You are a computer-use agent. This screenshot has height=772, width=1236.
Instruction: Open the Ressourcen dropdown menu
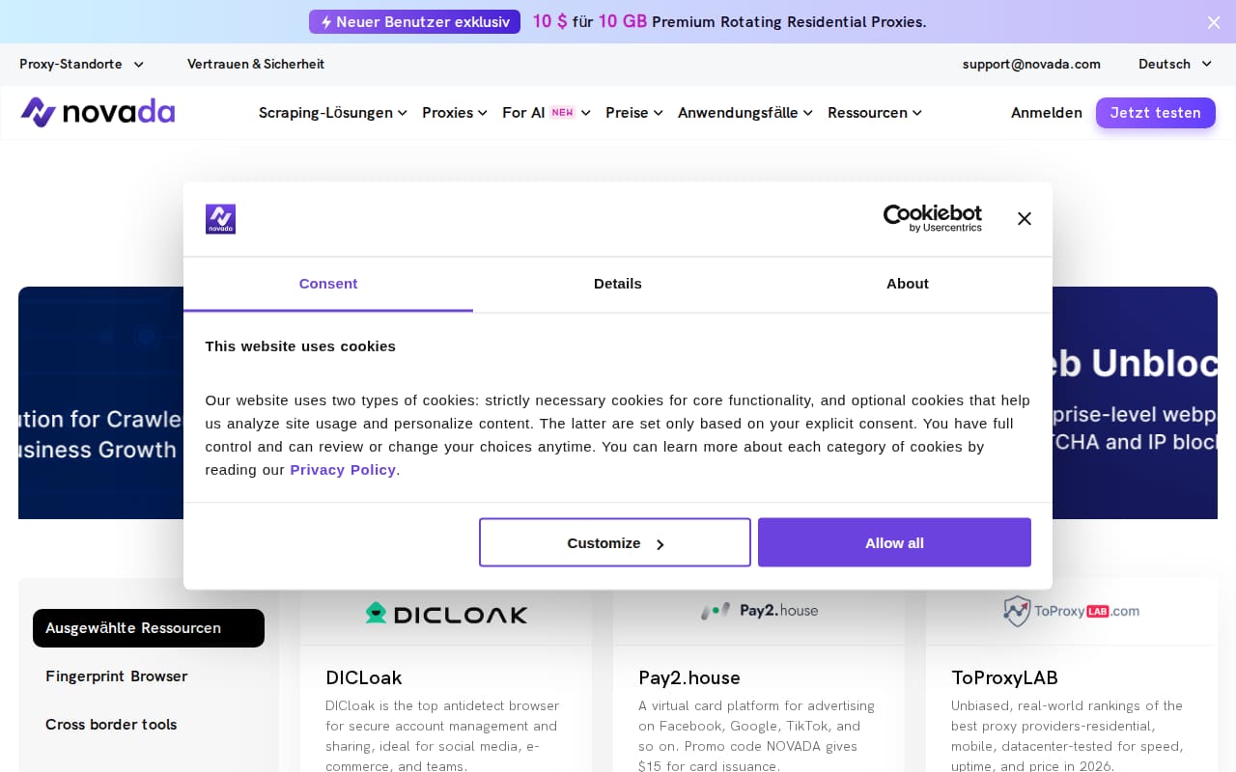[875, 113]
